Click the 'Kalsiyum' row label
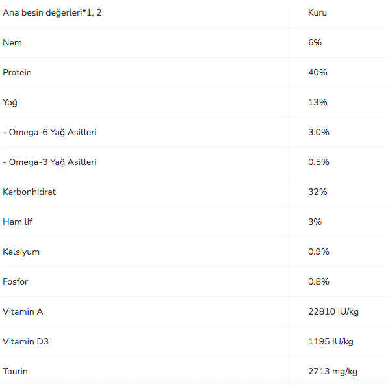 (21, 252)
